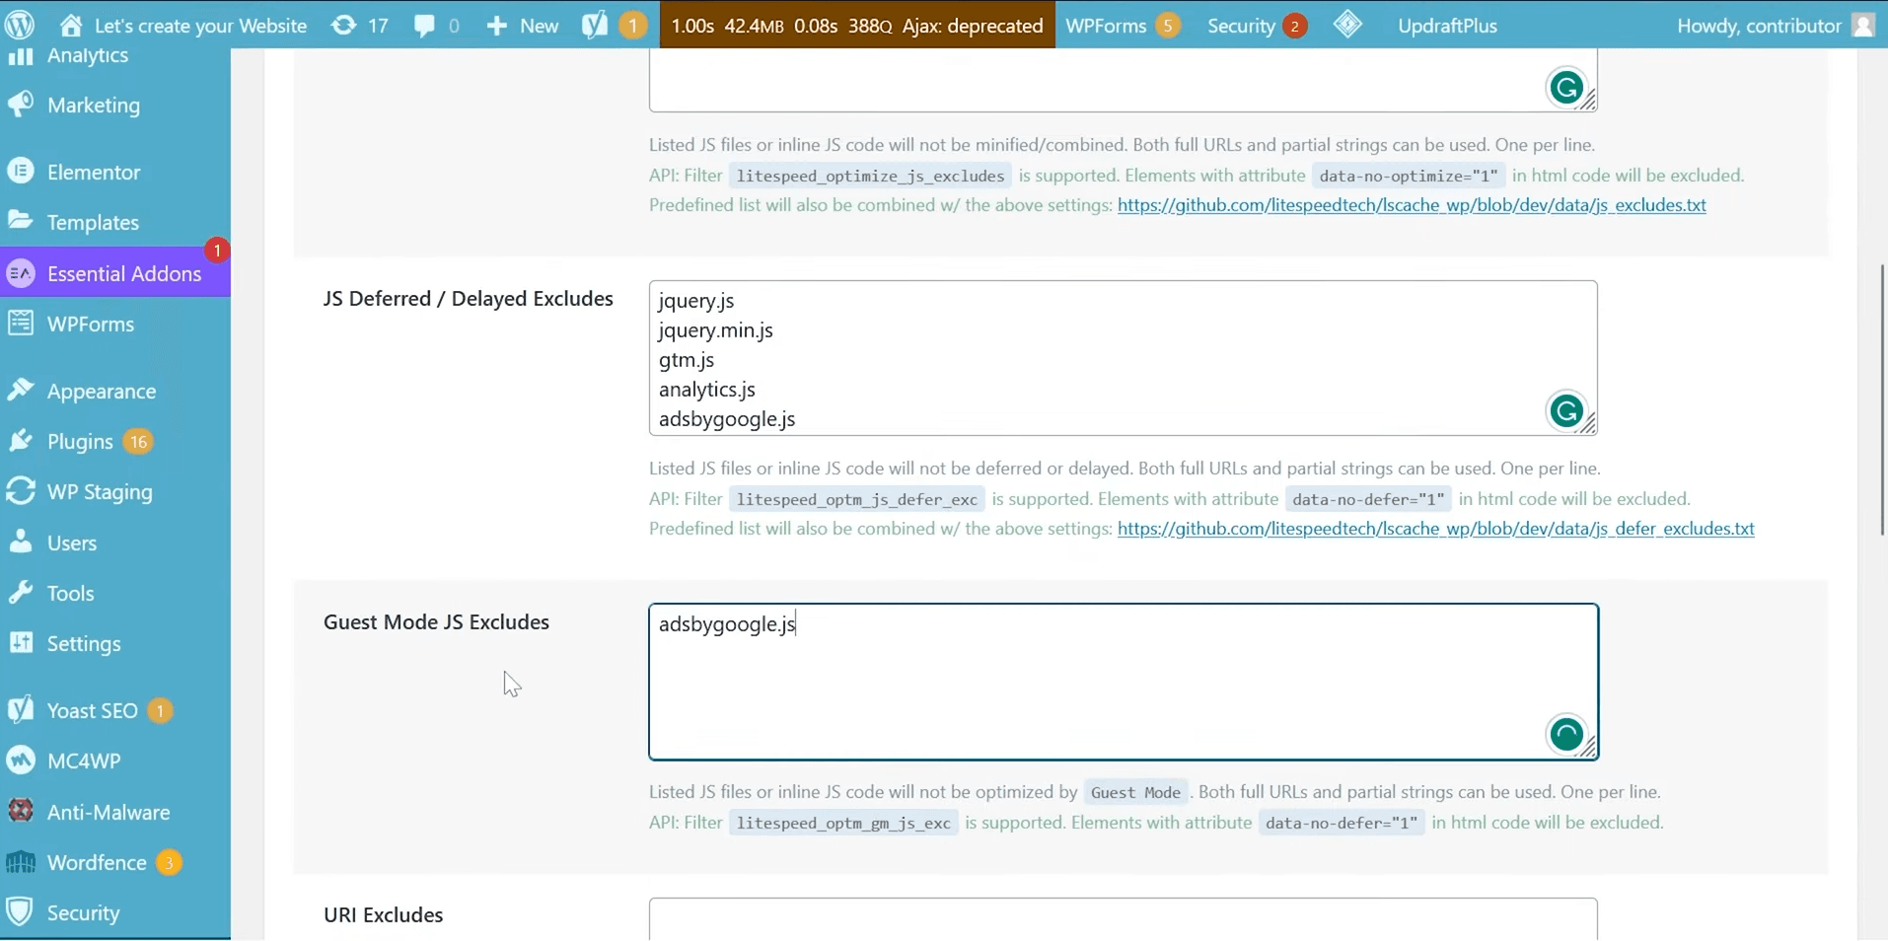Click the Query Monitor stats bar
The width and height of the screenshot is (1888, 941).
(856, 26)
